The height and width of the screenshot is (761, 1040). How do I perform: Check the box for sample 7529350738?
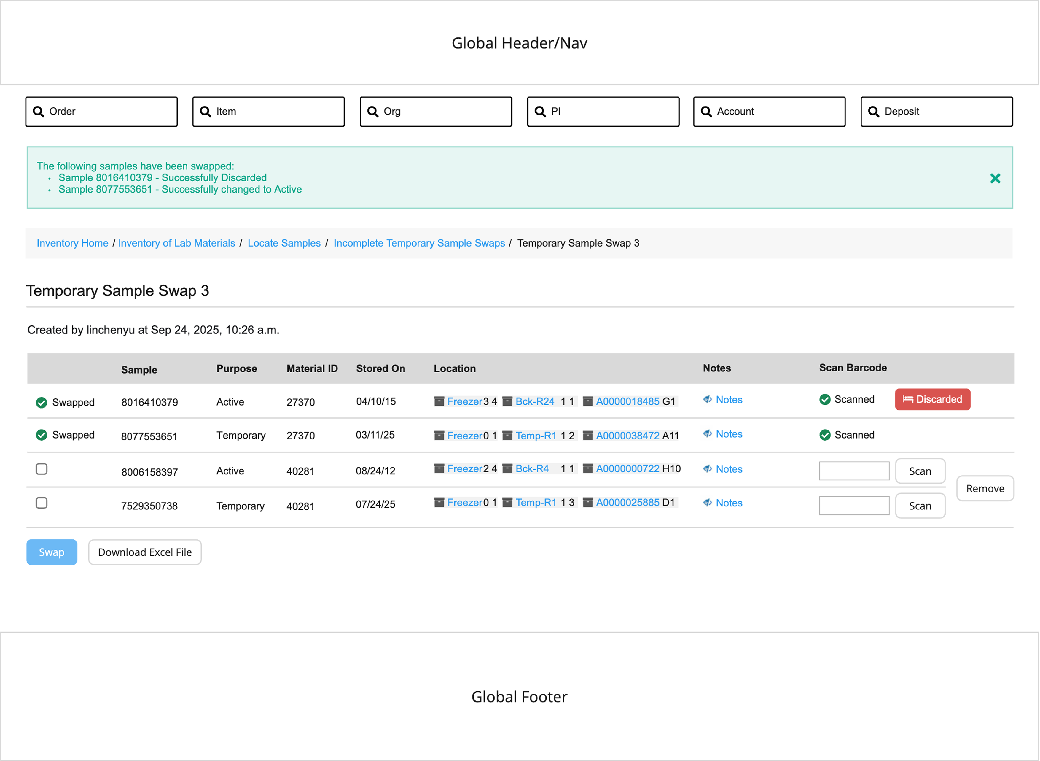(42, 503)
